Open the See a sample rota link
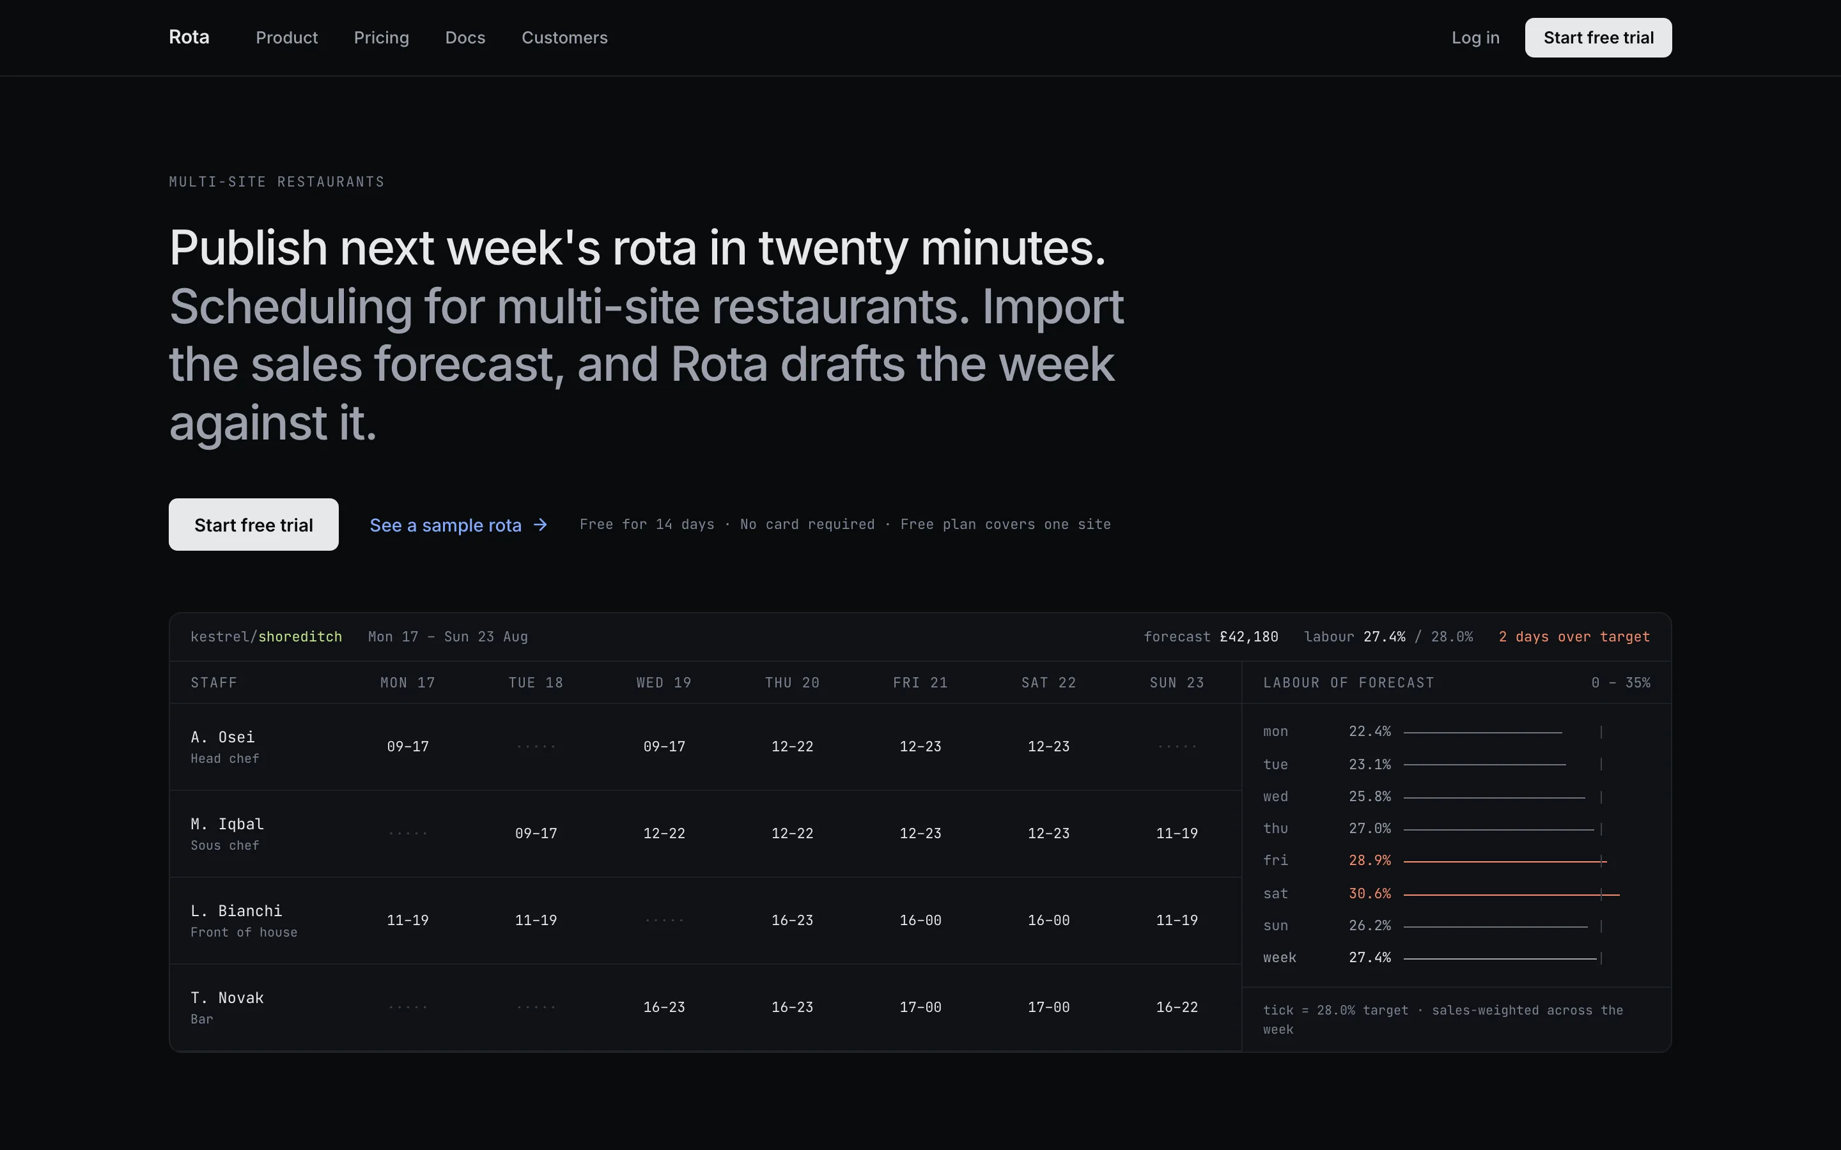1841x1150 pixels. point(459,525)
